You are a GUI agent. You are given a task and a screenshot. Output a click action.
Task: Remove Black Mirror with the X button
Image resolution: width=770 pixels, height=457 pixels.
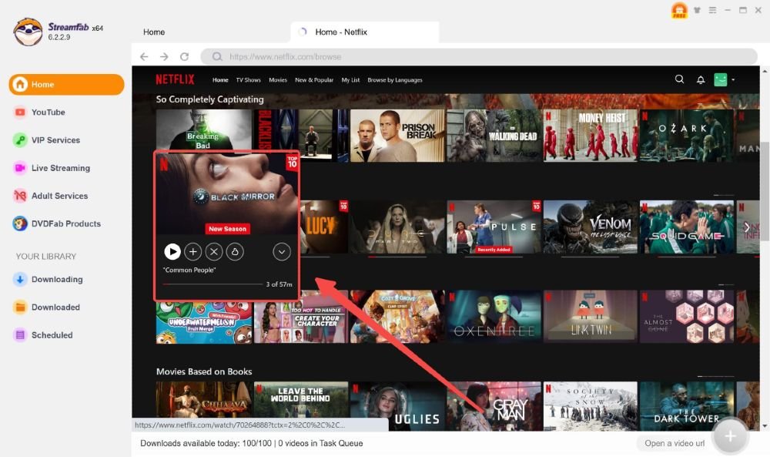click(213, 251)
